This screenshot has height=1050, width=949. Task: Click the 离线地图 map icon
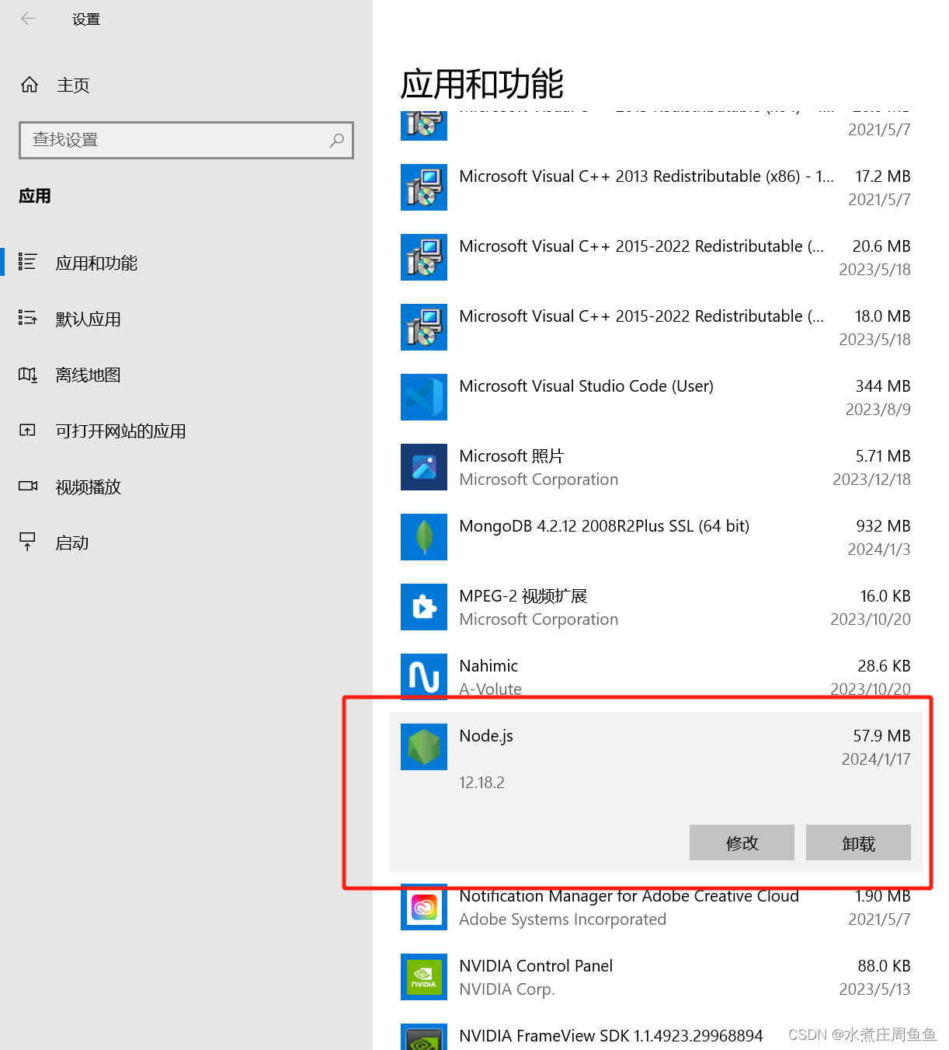pyautogui.click(x=28, y=375)
